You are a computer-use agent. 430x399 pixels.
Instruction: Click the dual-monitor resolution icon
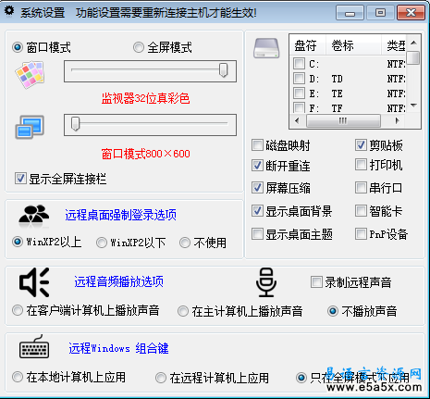tap(30, 127)
